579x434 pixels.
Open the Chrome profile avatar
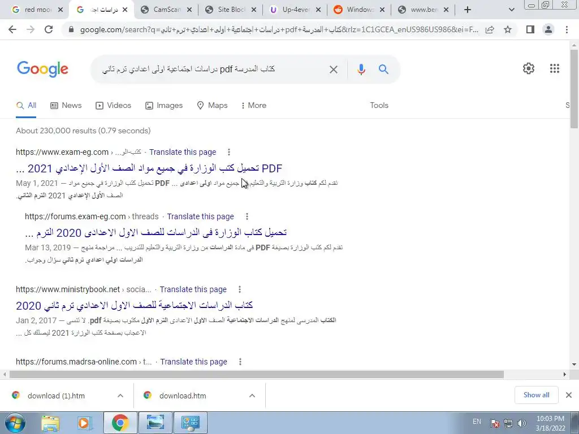click(548, 29)
